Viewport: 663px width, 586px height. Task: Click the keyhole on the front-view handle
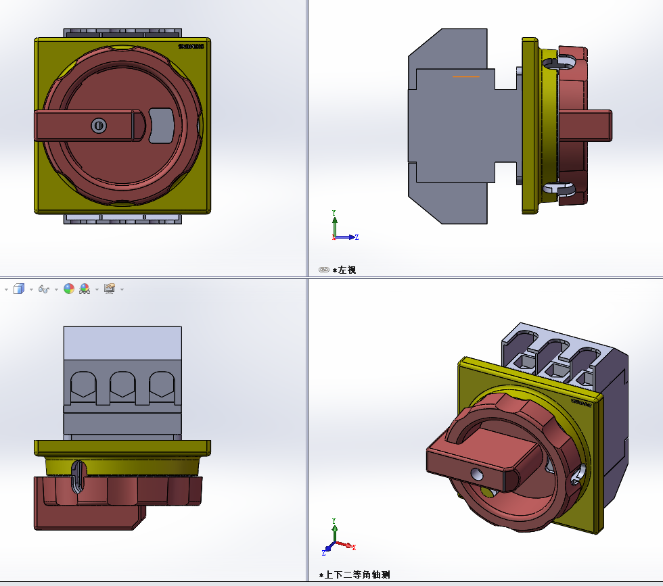pyautogui.click(x=99, y=126)
